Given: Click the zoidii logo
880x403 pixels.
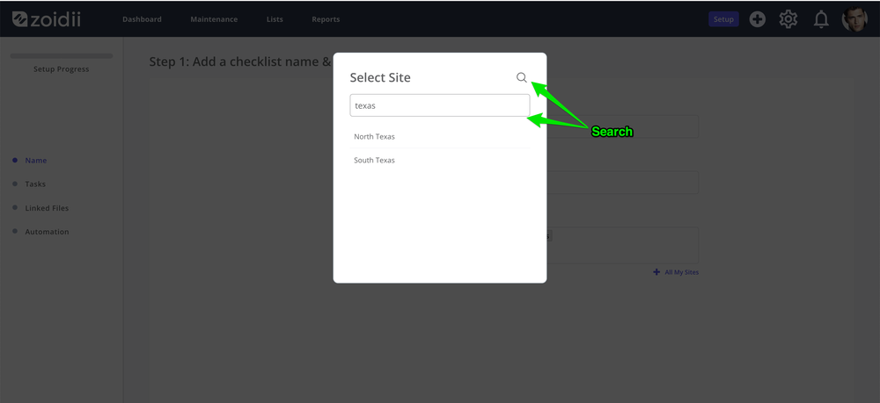Looking at the screenshot, I should coord(46,19).
